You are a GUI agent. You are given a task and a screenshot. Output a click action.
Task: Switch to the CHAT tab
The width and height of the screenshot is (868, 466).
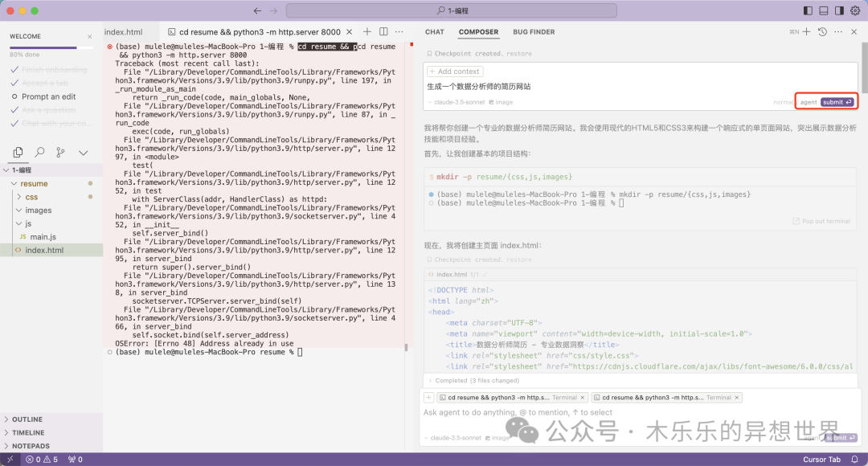(x=435, y=32)
